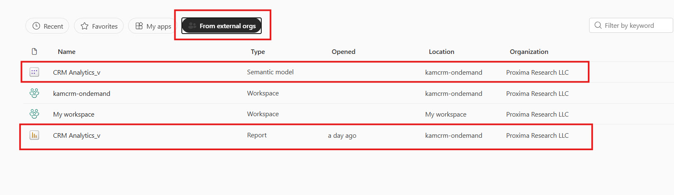Click the My workspace row icon
The image size is (674, 195).
[34, 114]
